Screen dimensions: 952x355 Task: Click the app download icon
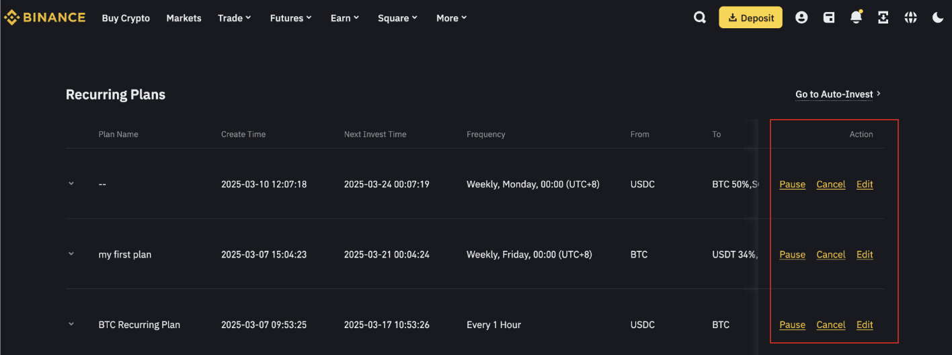[883, 17]
